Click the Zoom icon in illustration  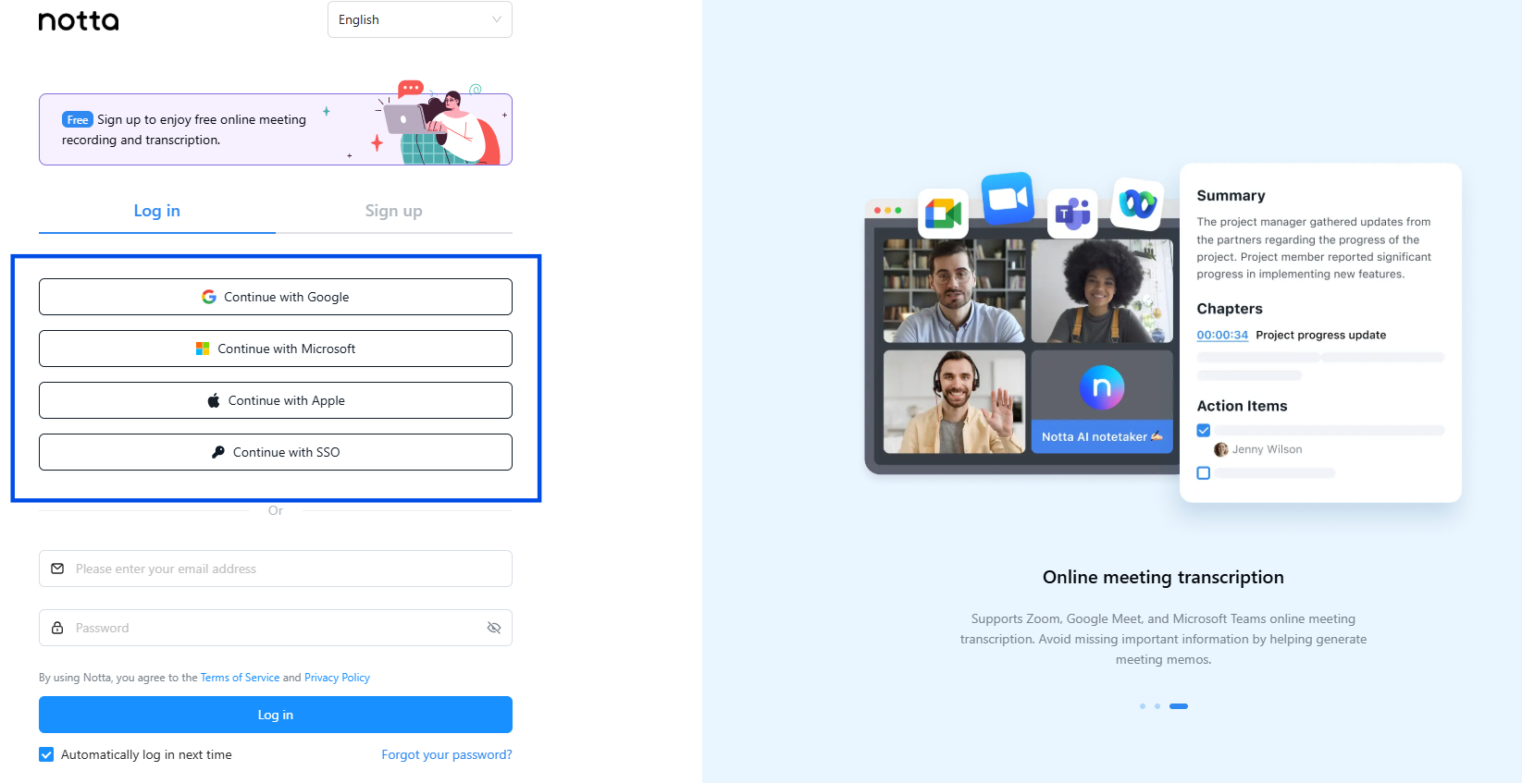pos(1008,199)
